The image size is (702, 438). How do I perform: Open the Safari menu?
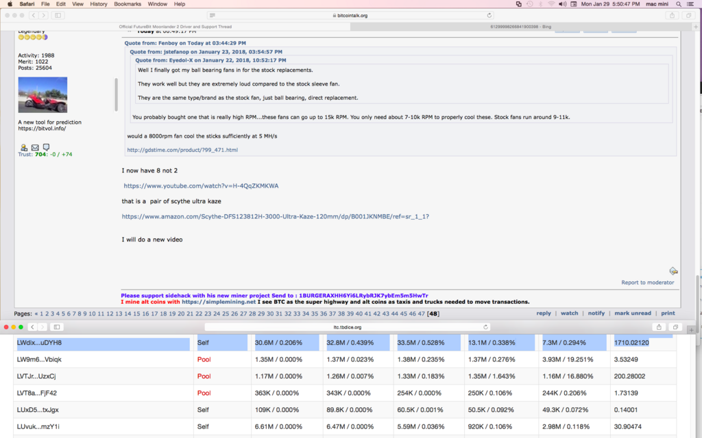[27, 4]
